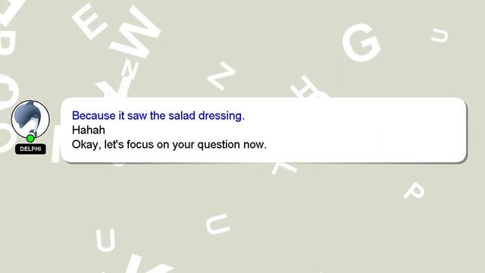485x273 pixels.
Task: Click the Y partly hidden behind the bubble
Action: [x=113, y=89]
